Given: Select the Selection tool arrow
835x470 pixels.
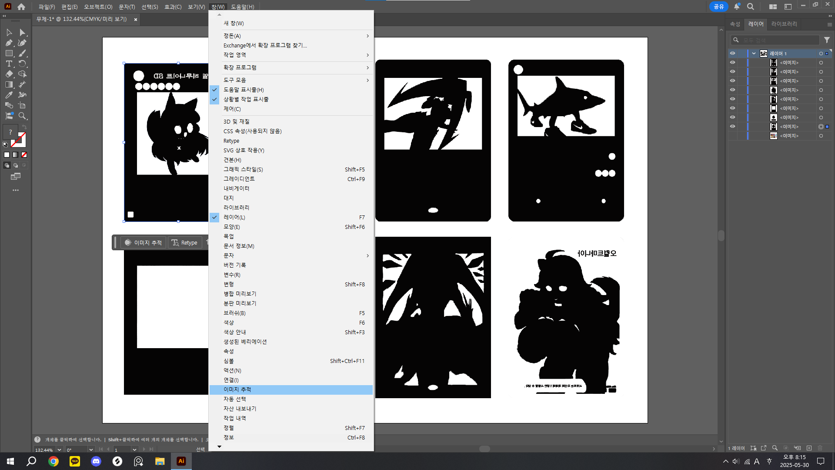Looking at the screenshot, I should click(9, 33).
